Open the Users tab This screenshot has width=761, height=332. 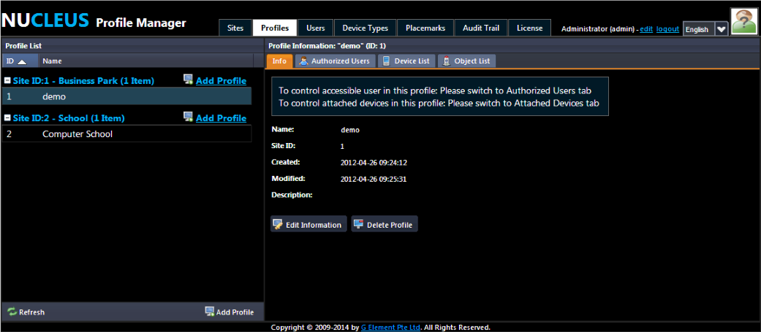316,28
